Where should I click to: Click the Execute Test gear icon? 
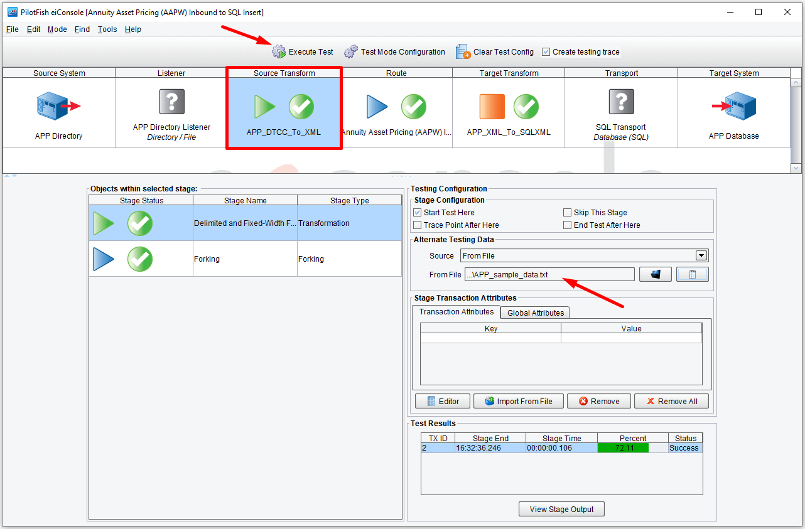[x=279, y=51]
